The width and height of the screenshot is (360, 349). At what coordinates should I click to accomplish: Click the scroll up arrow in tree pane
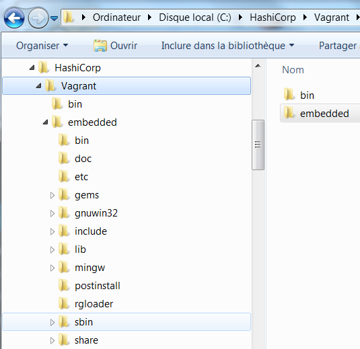258,66
